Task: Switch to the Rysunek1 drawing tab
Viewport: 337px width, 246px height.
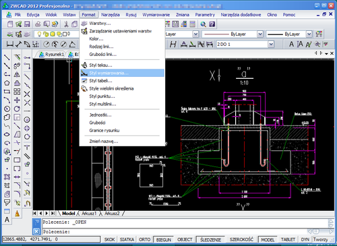Action: point(52,55)
